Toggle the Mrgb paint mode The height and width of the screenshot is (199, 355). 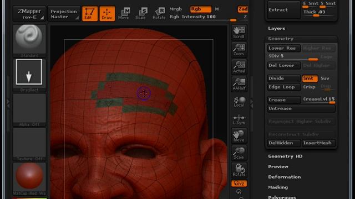(176, 9)
